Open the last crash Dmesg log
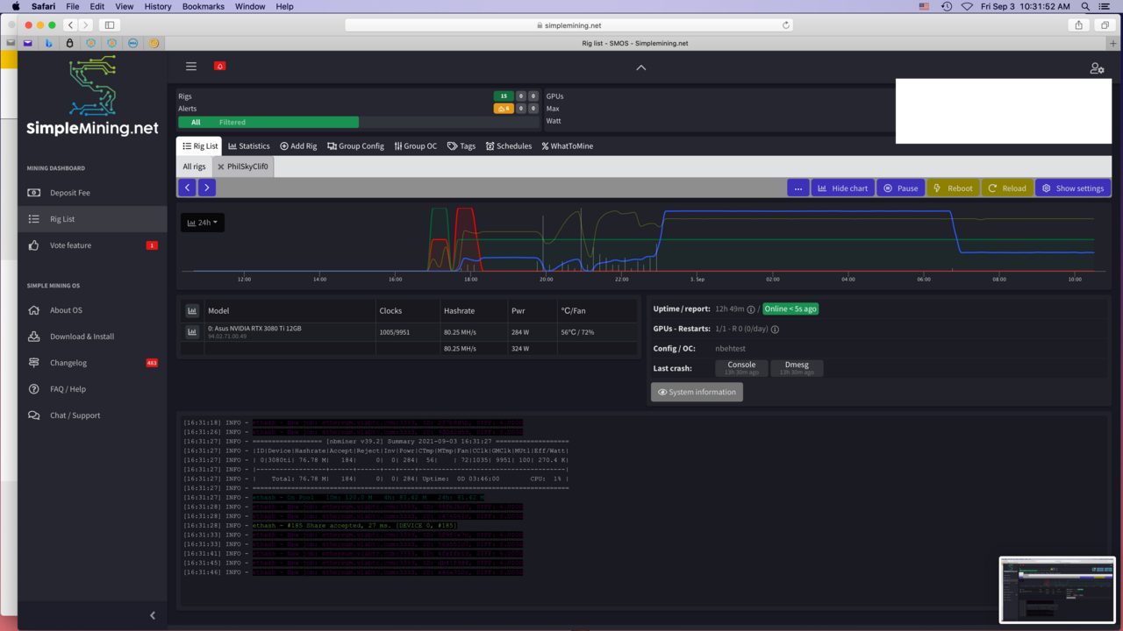The width and height of the screenshot is (1123, 631). tap(797, 368)
